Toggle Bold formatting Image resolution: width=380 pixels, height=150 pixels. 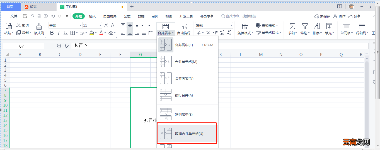coord(52,33)
